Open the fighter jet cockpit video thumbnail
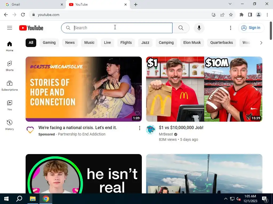Viewport: 273px width, 204px height. [204, 174]
